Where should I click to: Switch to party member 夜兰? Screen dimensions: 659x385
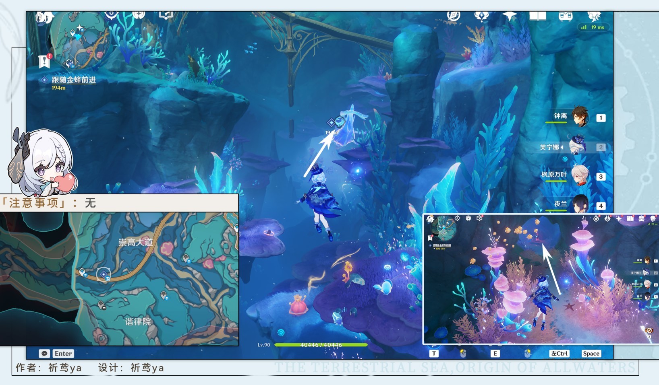(580, 205)
